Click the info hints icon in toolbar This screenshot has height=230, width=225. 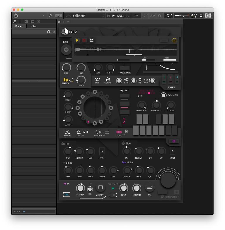159,16
